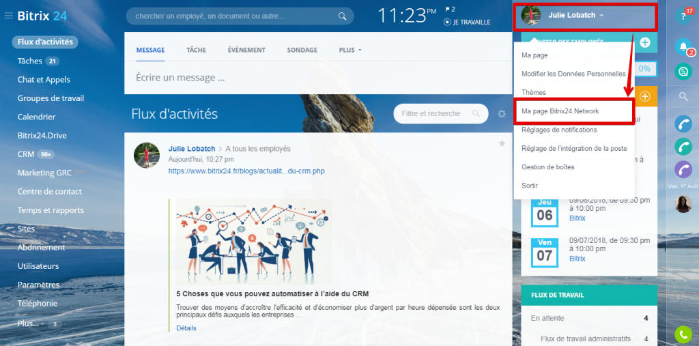Open Julie Lobatch author name in post
699x346 pixels.
coord(192,149)
